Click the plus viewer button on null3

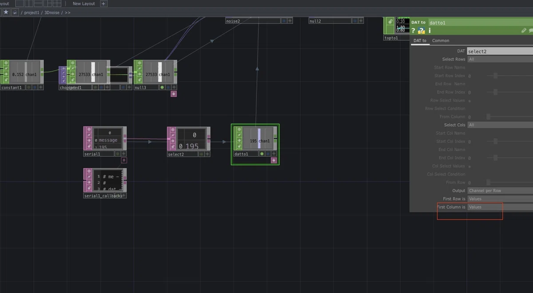tap(174, 87)
